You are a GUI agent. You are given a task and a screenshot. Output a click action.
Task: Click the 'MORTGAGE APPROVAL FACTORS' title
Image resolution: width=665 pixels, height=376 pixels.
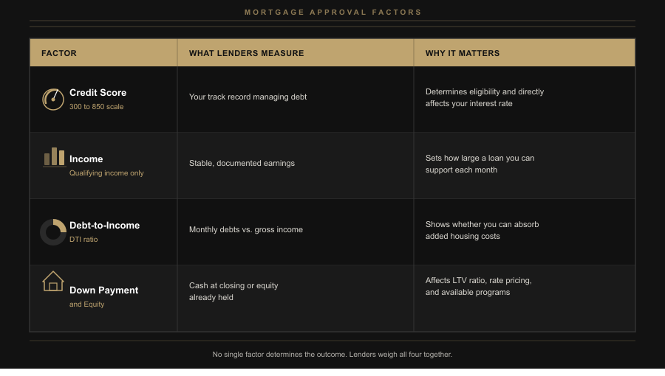tap(332, 13)
